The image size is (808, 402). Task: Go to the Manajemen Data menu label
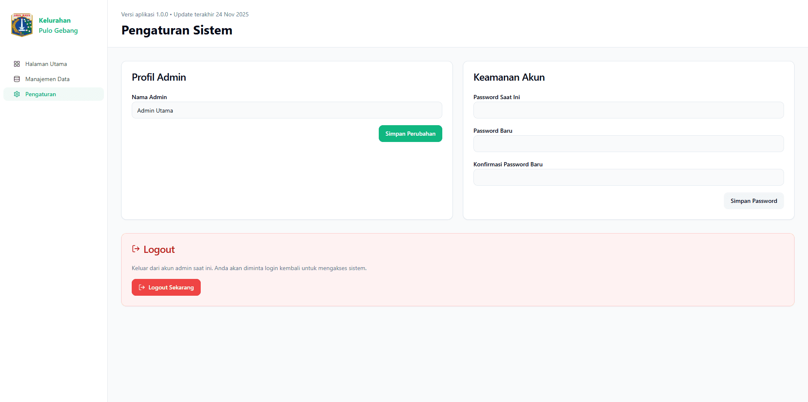coord(47,79)
